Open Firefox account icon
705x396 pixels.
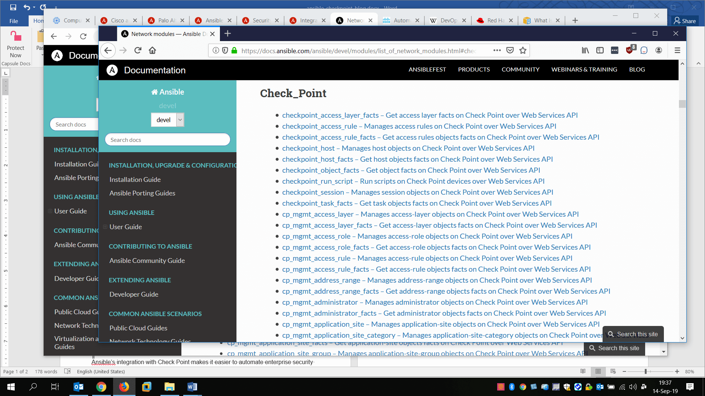click(659, 51)
